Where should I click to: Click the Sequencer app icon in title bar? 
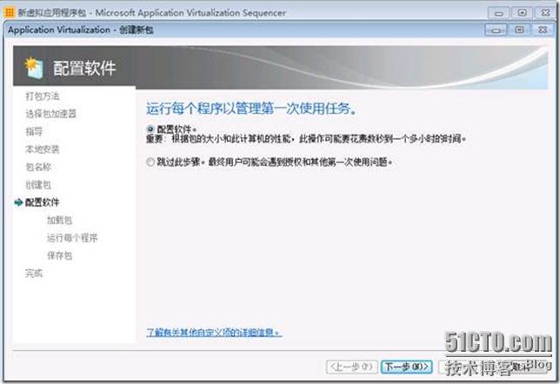click(9, 12)
